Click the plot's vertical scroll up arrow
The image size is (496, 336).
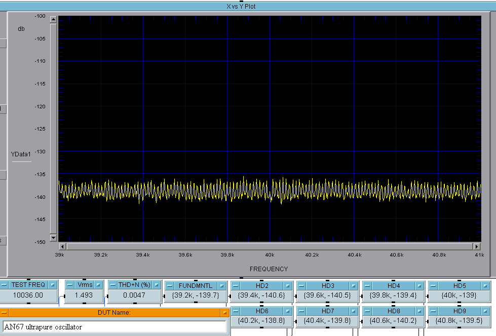[53, 20]
